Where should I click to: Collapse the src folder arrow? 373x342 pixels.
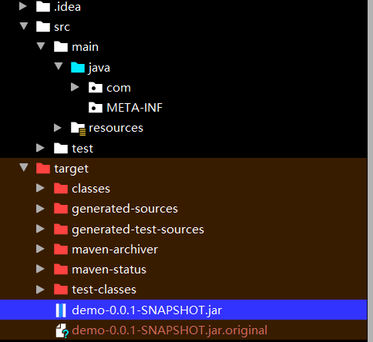(24, 26)
